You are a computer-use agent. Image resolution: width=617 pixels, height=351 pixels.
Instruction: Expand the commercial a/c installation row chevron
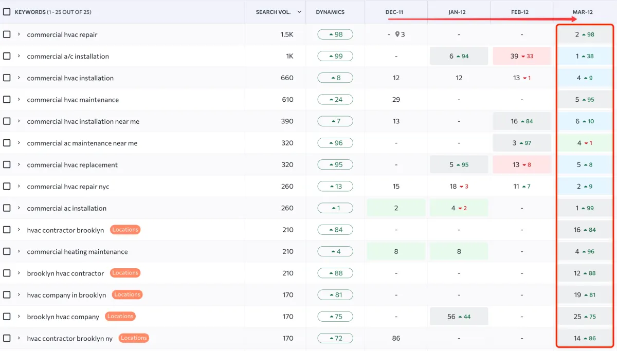[19, 56]
